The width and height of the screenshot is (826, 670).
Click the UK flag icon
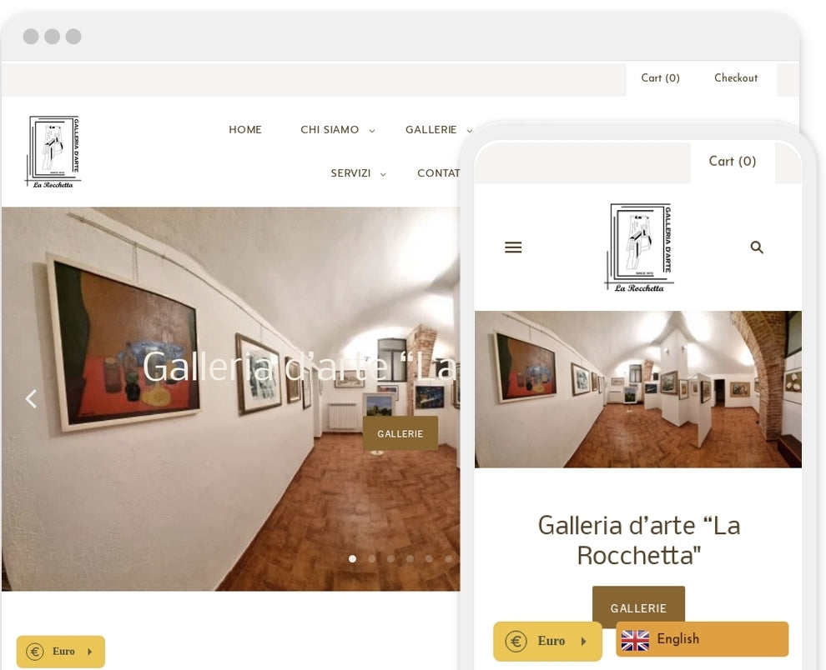(635, 640)
